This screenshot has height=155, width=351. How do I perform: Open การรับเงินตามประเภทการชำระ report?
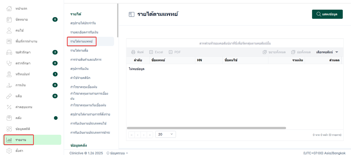[90, 132]
